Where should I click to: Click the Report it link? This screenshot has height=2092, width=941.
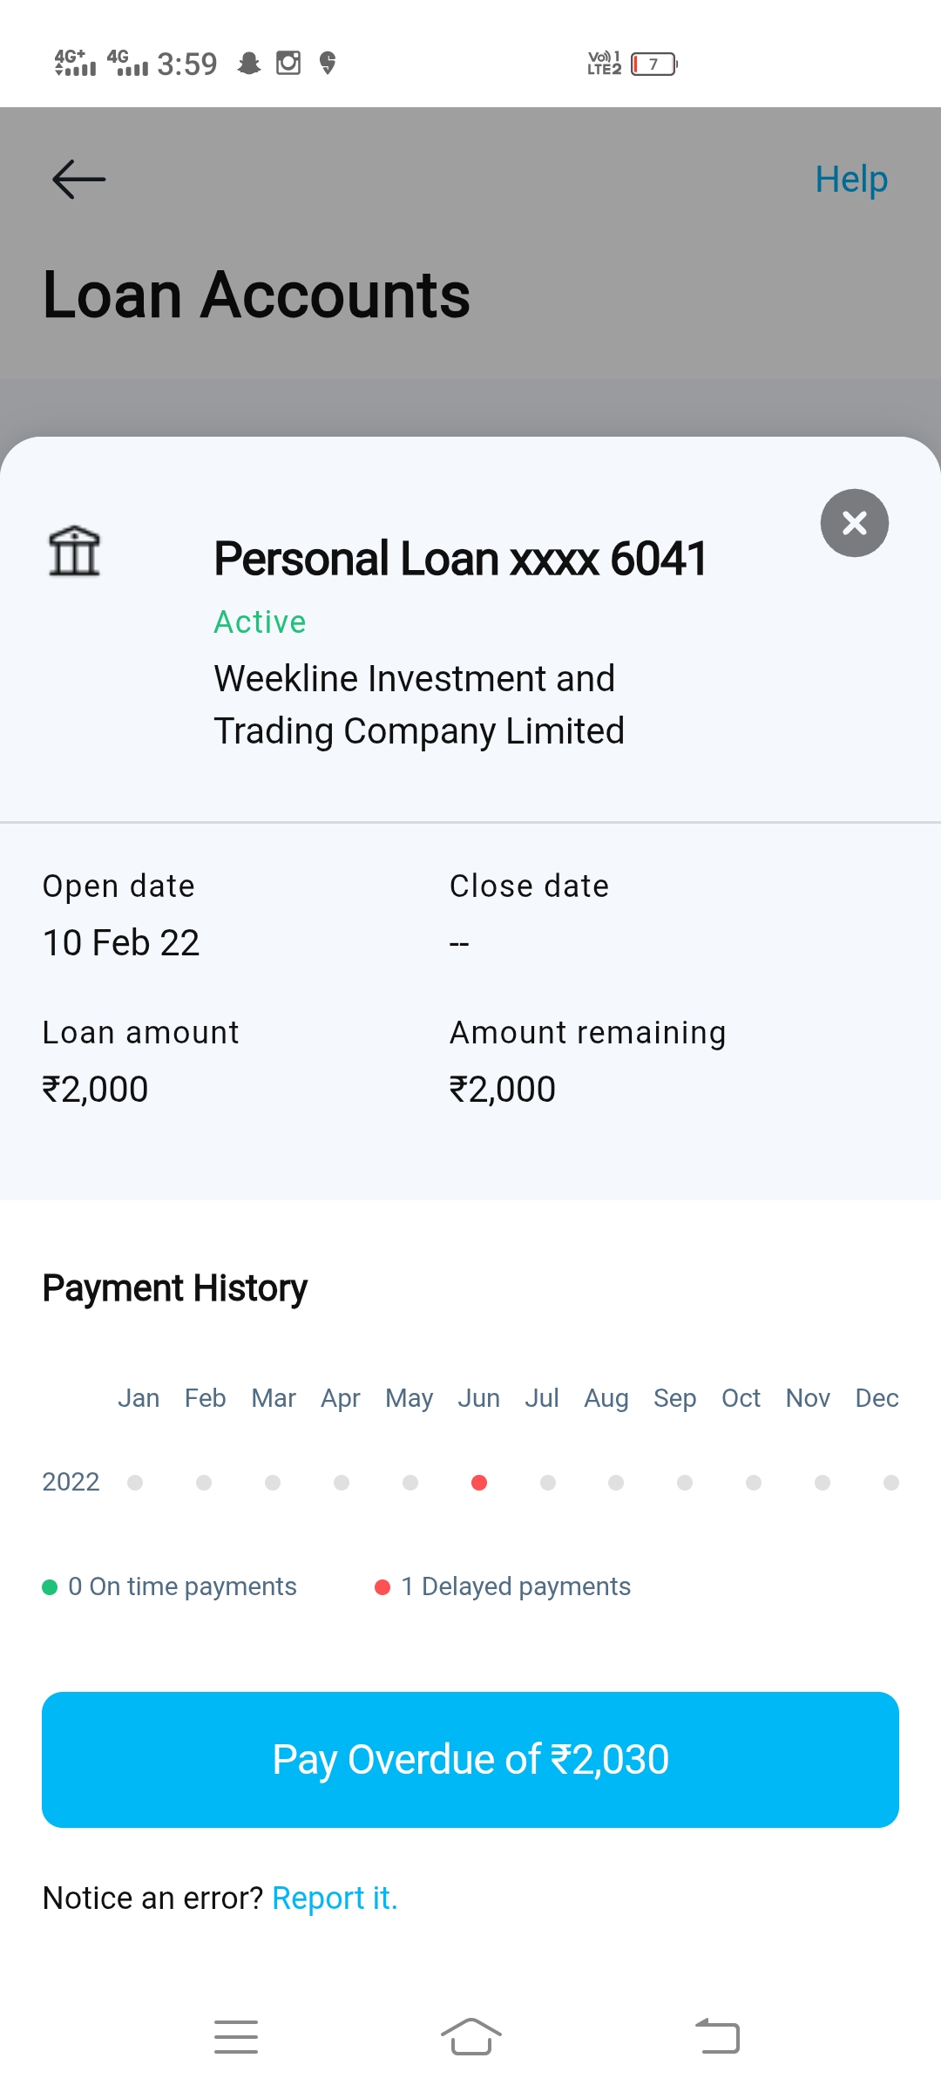[x=335, y=1898]
